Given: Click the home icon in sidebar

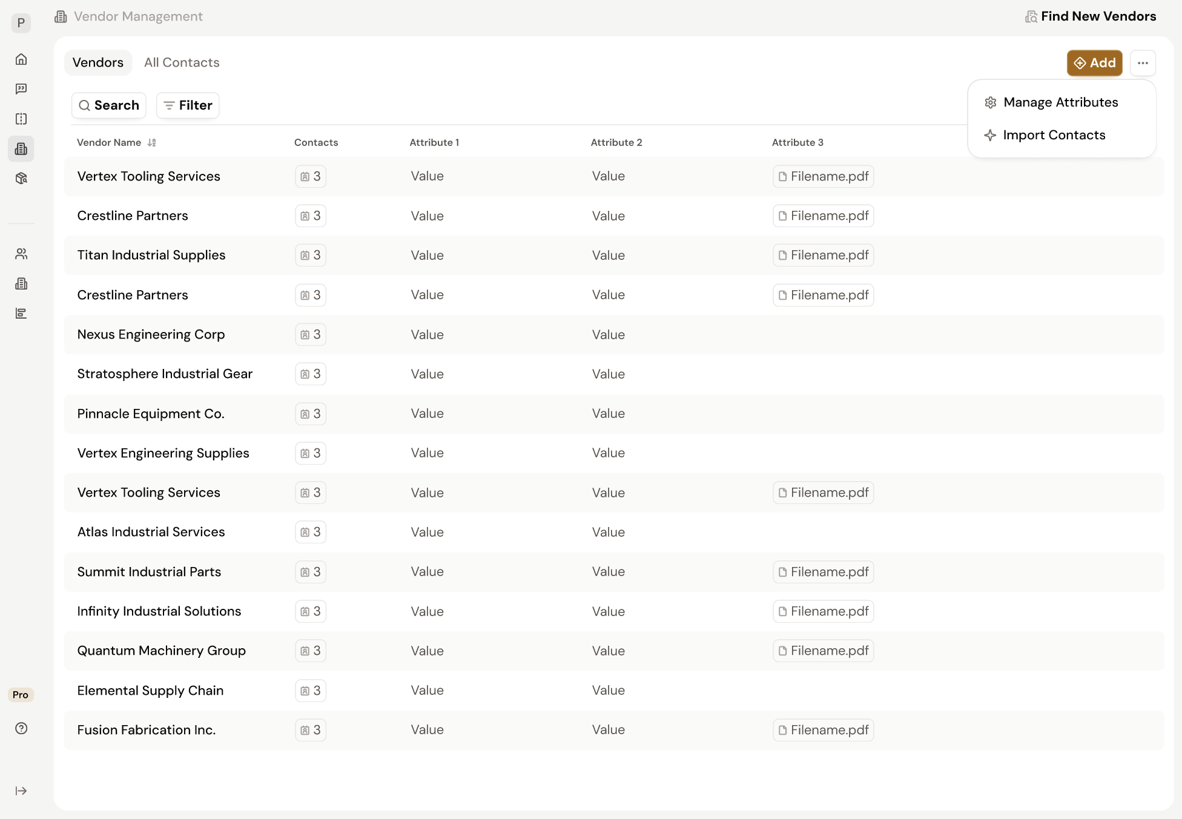Looking at the screenshot, I should click(21, 59).
